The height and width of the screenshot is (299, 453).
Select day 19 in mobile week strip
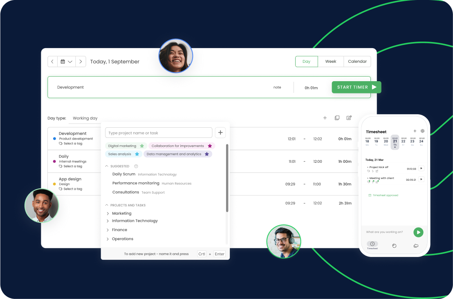point(376,141)
